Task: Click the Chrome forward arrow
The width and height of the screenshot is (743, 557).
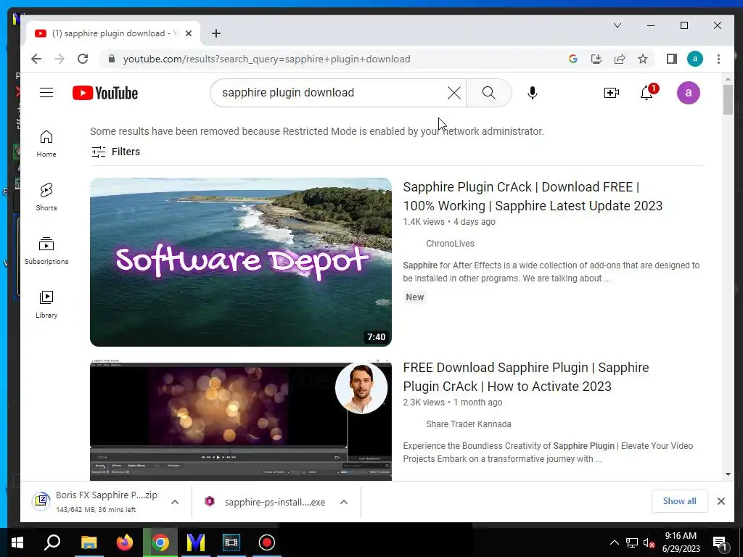Action: click(x=59, y=59)
